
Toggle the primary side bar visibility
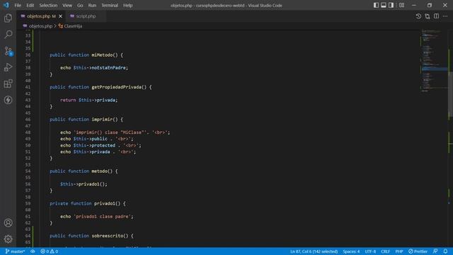[x=376, y=5]
